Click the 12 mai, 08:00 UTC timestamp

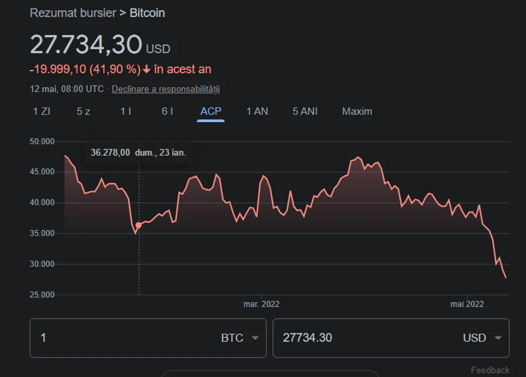pyautogui.click(x=67, y=89)
